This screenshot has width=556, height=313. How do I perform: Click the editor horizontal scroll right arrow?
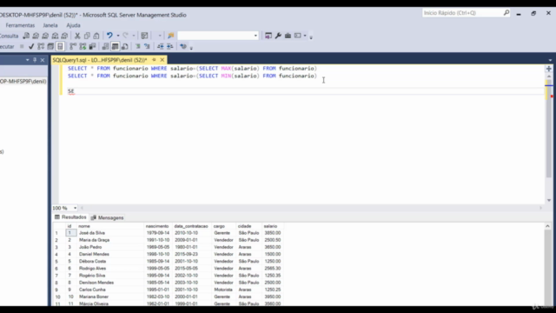(x=540, y=208)
